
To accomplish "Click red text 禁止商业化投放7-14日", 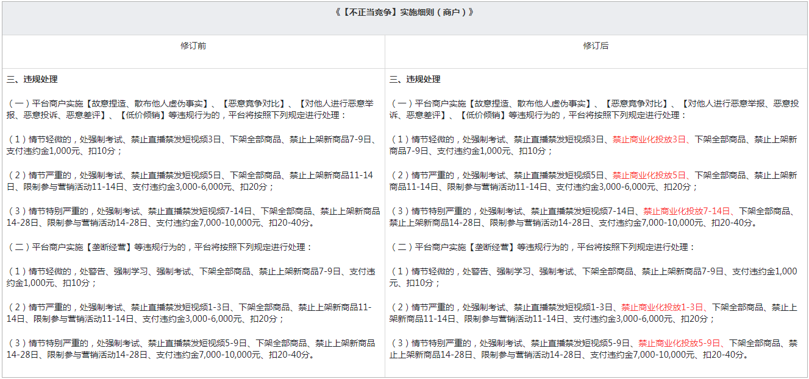I will coord(686,211).
